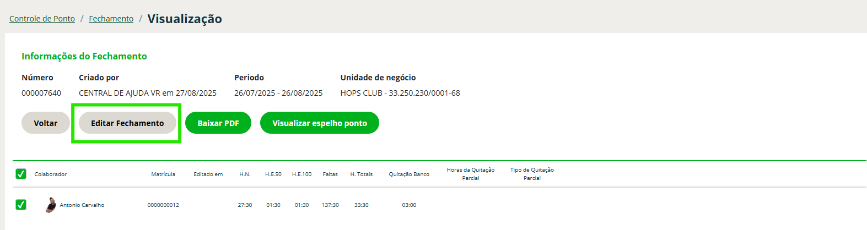The image size is (867, 230).
Task: Click the Faltas column header
Action: tap(330, 174)
